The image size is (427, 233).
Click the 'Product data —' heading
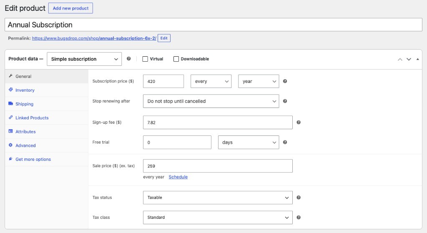26,59
